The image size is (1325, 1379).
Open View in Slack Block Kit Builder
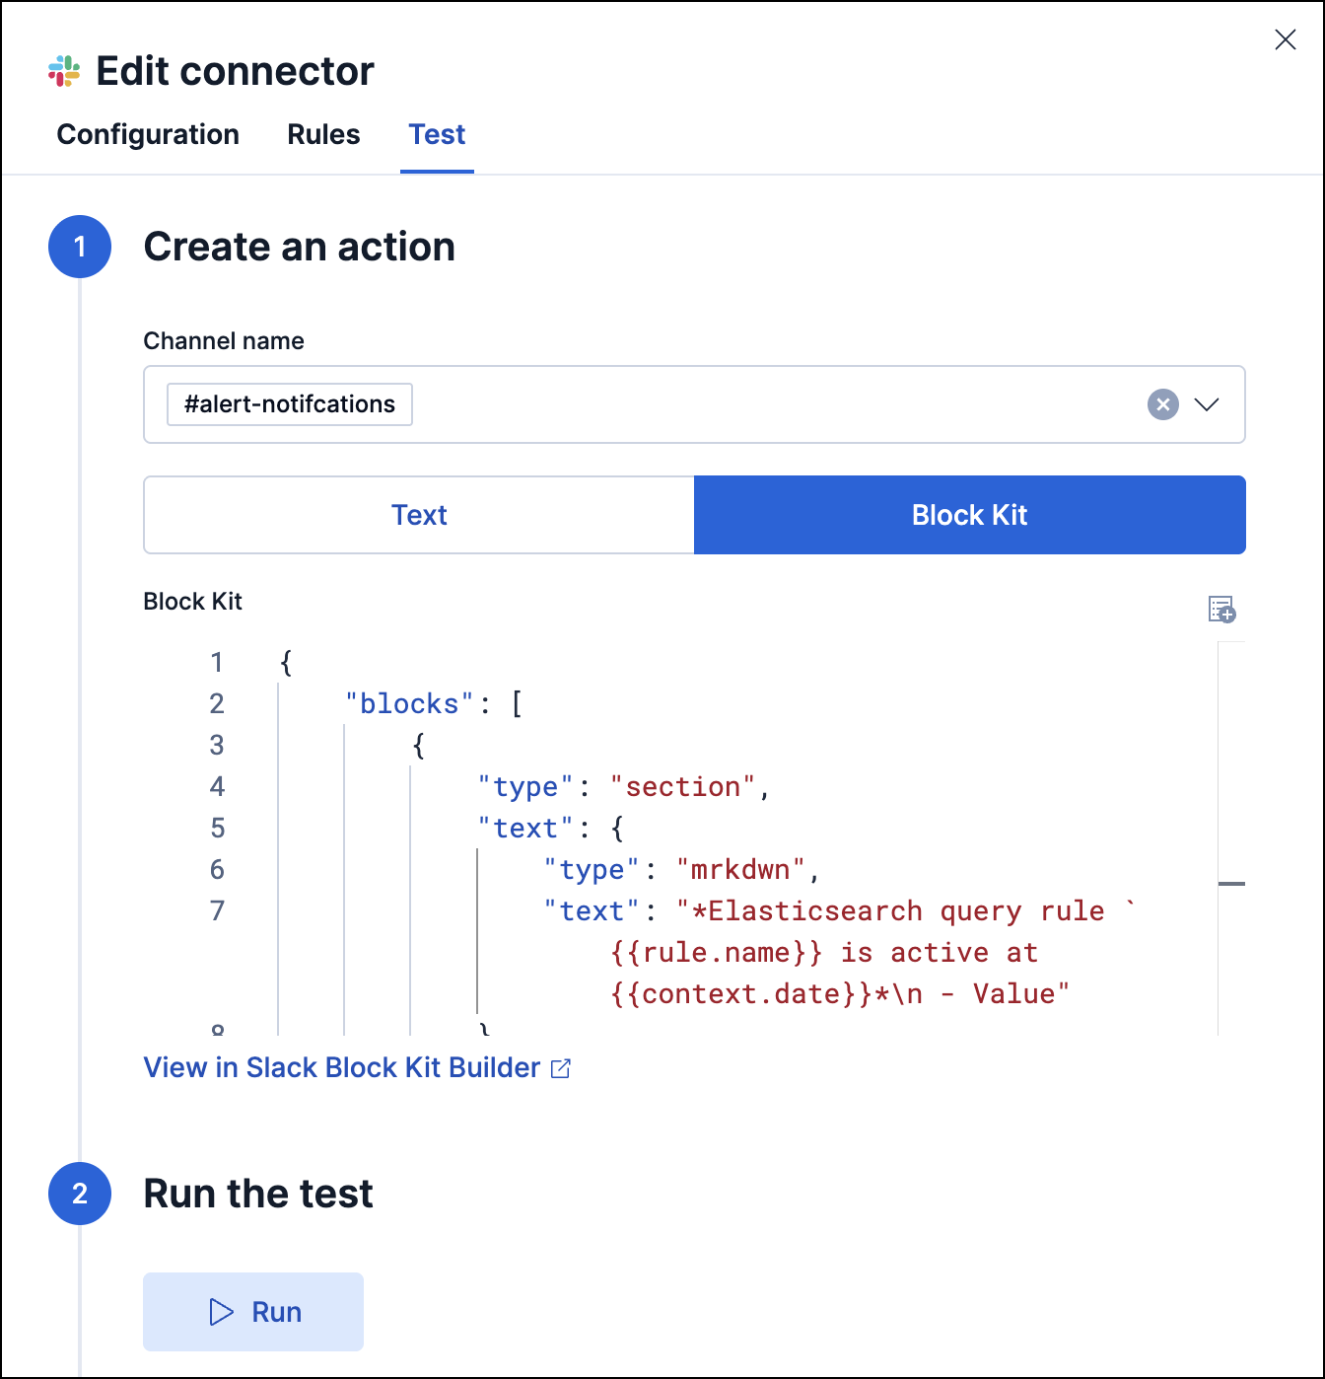341,1067
